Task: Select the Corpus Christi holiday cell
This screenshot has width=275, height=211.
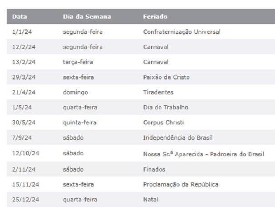Action: pos(163,123)
